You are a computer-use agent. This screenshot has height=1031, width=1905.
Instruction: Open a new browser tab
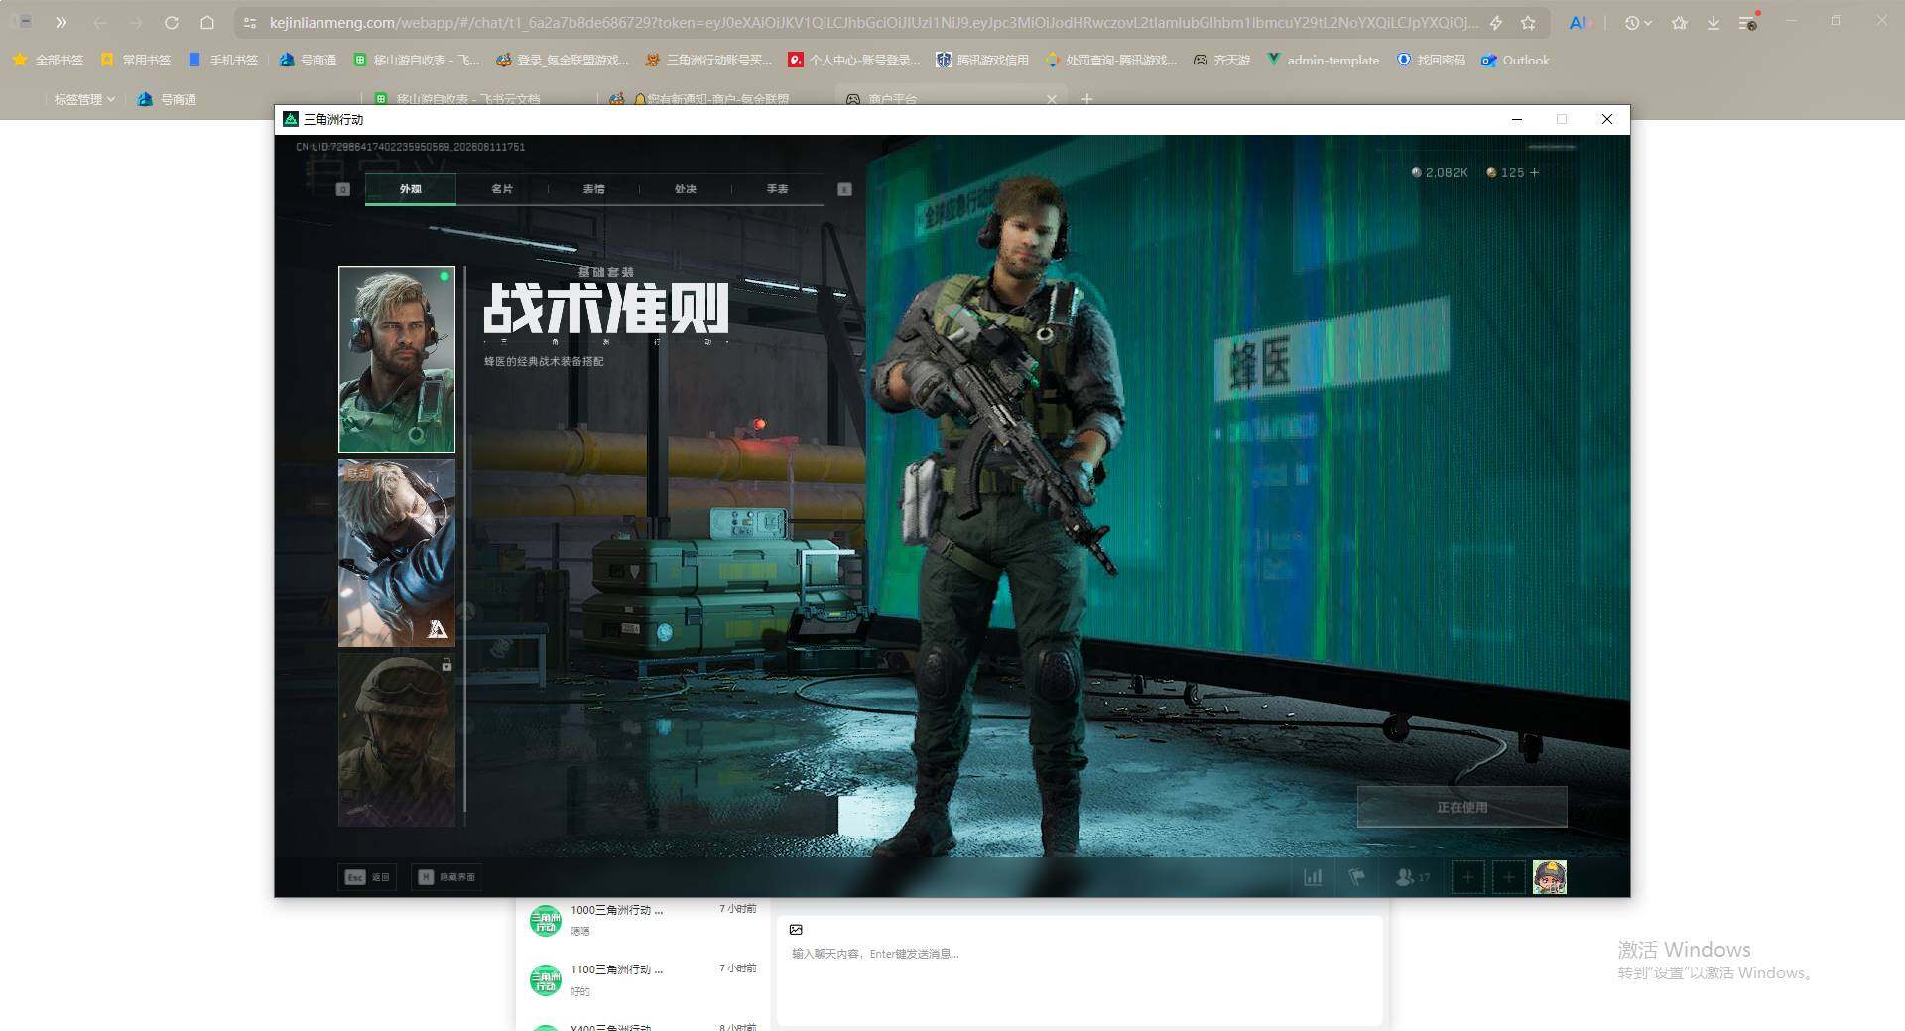pos(1086,99)
